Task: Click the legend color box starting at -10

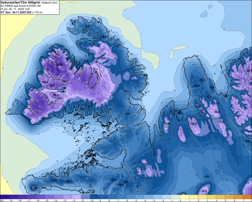Action: tap(94, 197)
